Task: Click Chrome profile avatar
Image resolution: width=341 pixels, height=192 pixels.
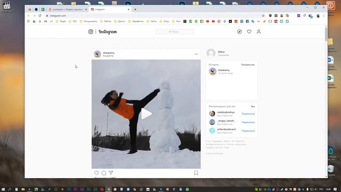Action: (x=318, y=15)
